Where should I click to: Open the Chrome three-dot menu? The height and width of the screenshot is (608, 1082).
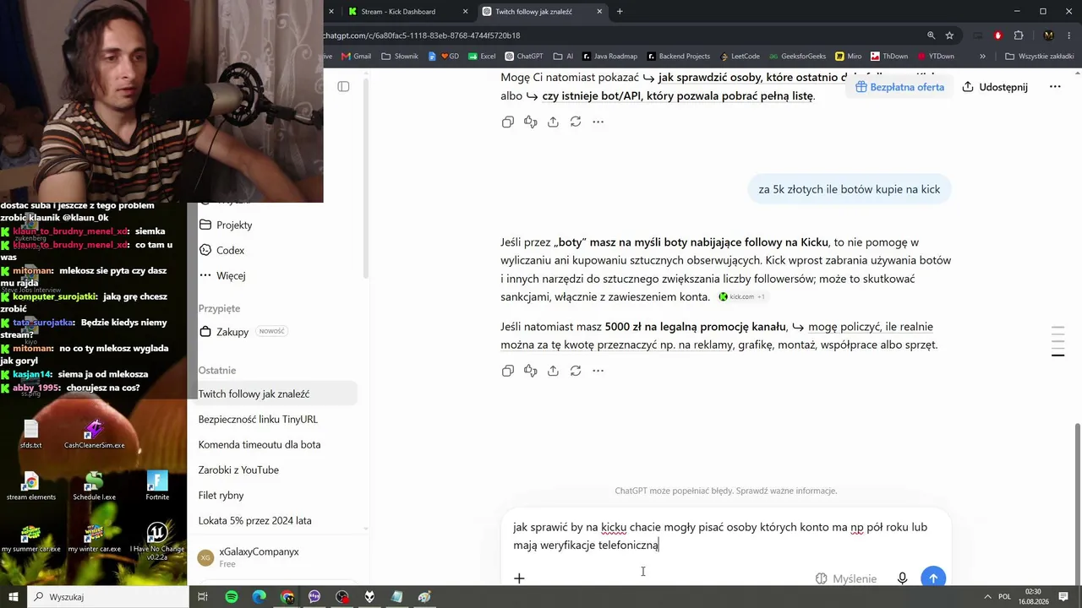click(1068, 35)
